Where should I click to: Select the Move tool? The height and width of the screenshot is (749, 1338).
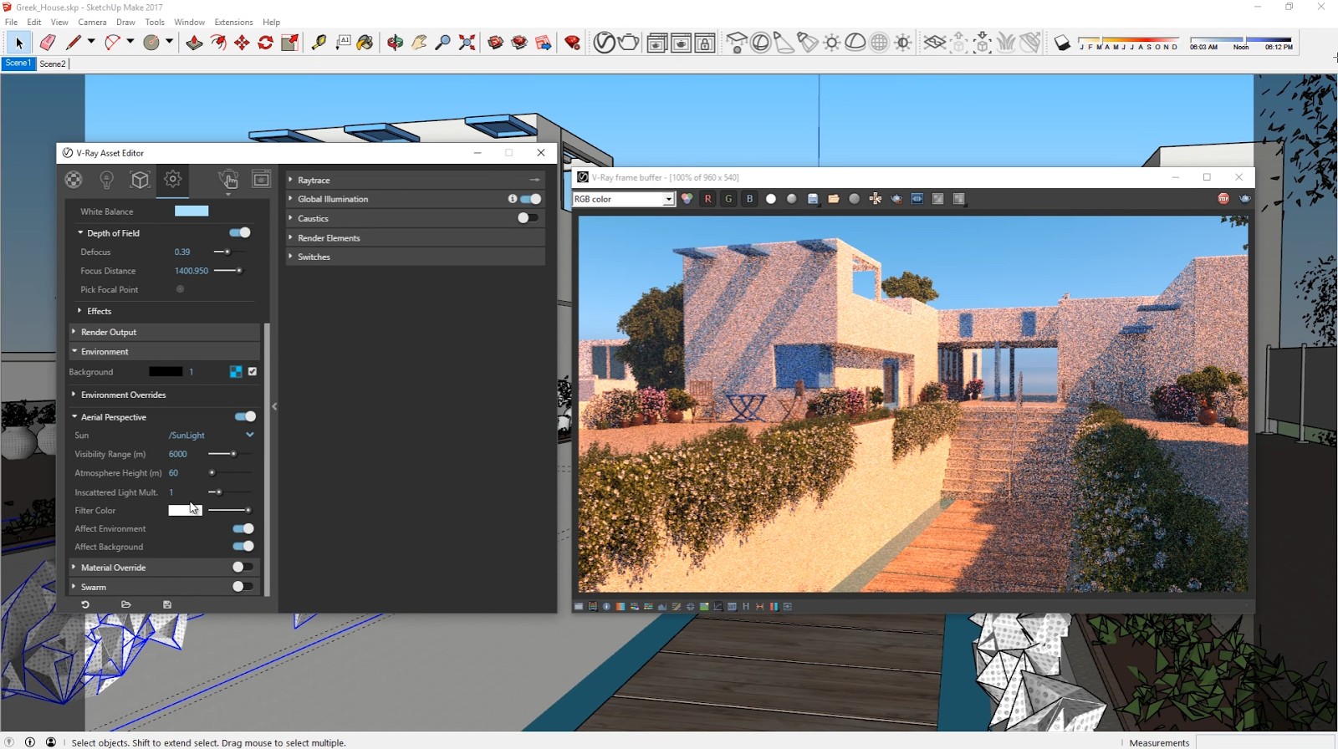pos(242,43)
